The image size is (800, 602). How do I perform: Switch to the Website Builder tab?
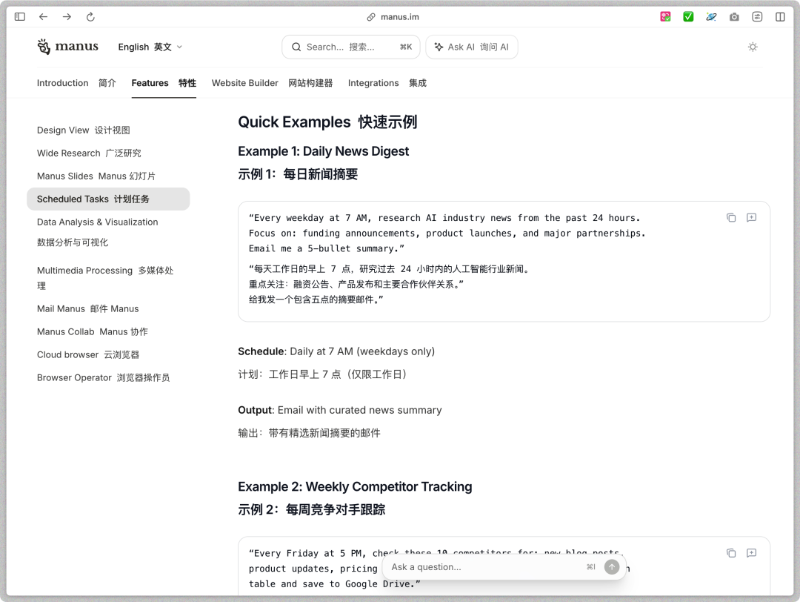point(244,83)
